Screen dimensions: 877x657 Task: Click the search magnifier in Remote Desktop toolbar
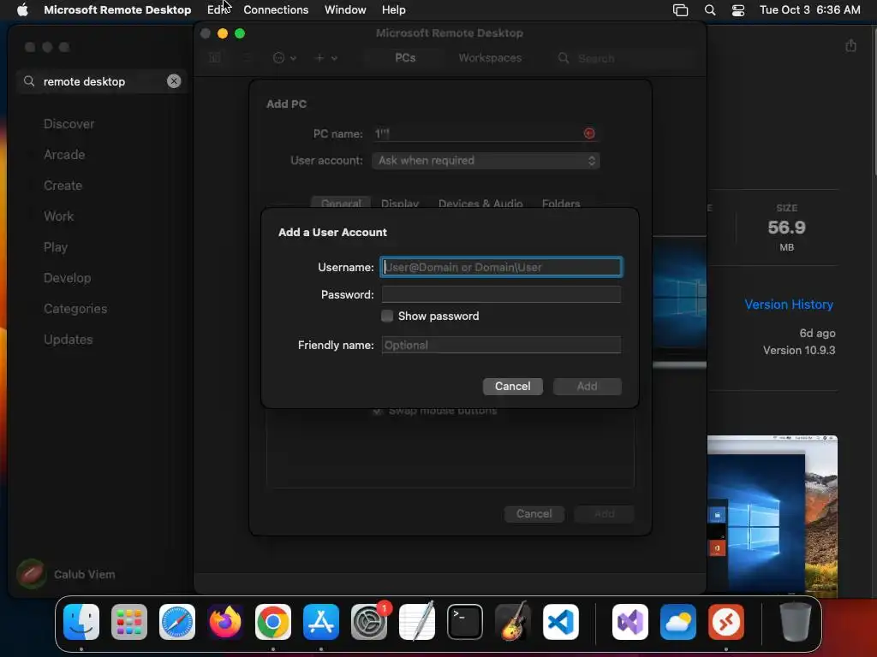(564, 58)
